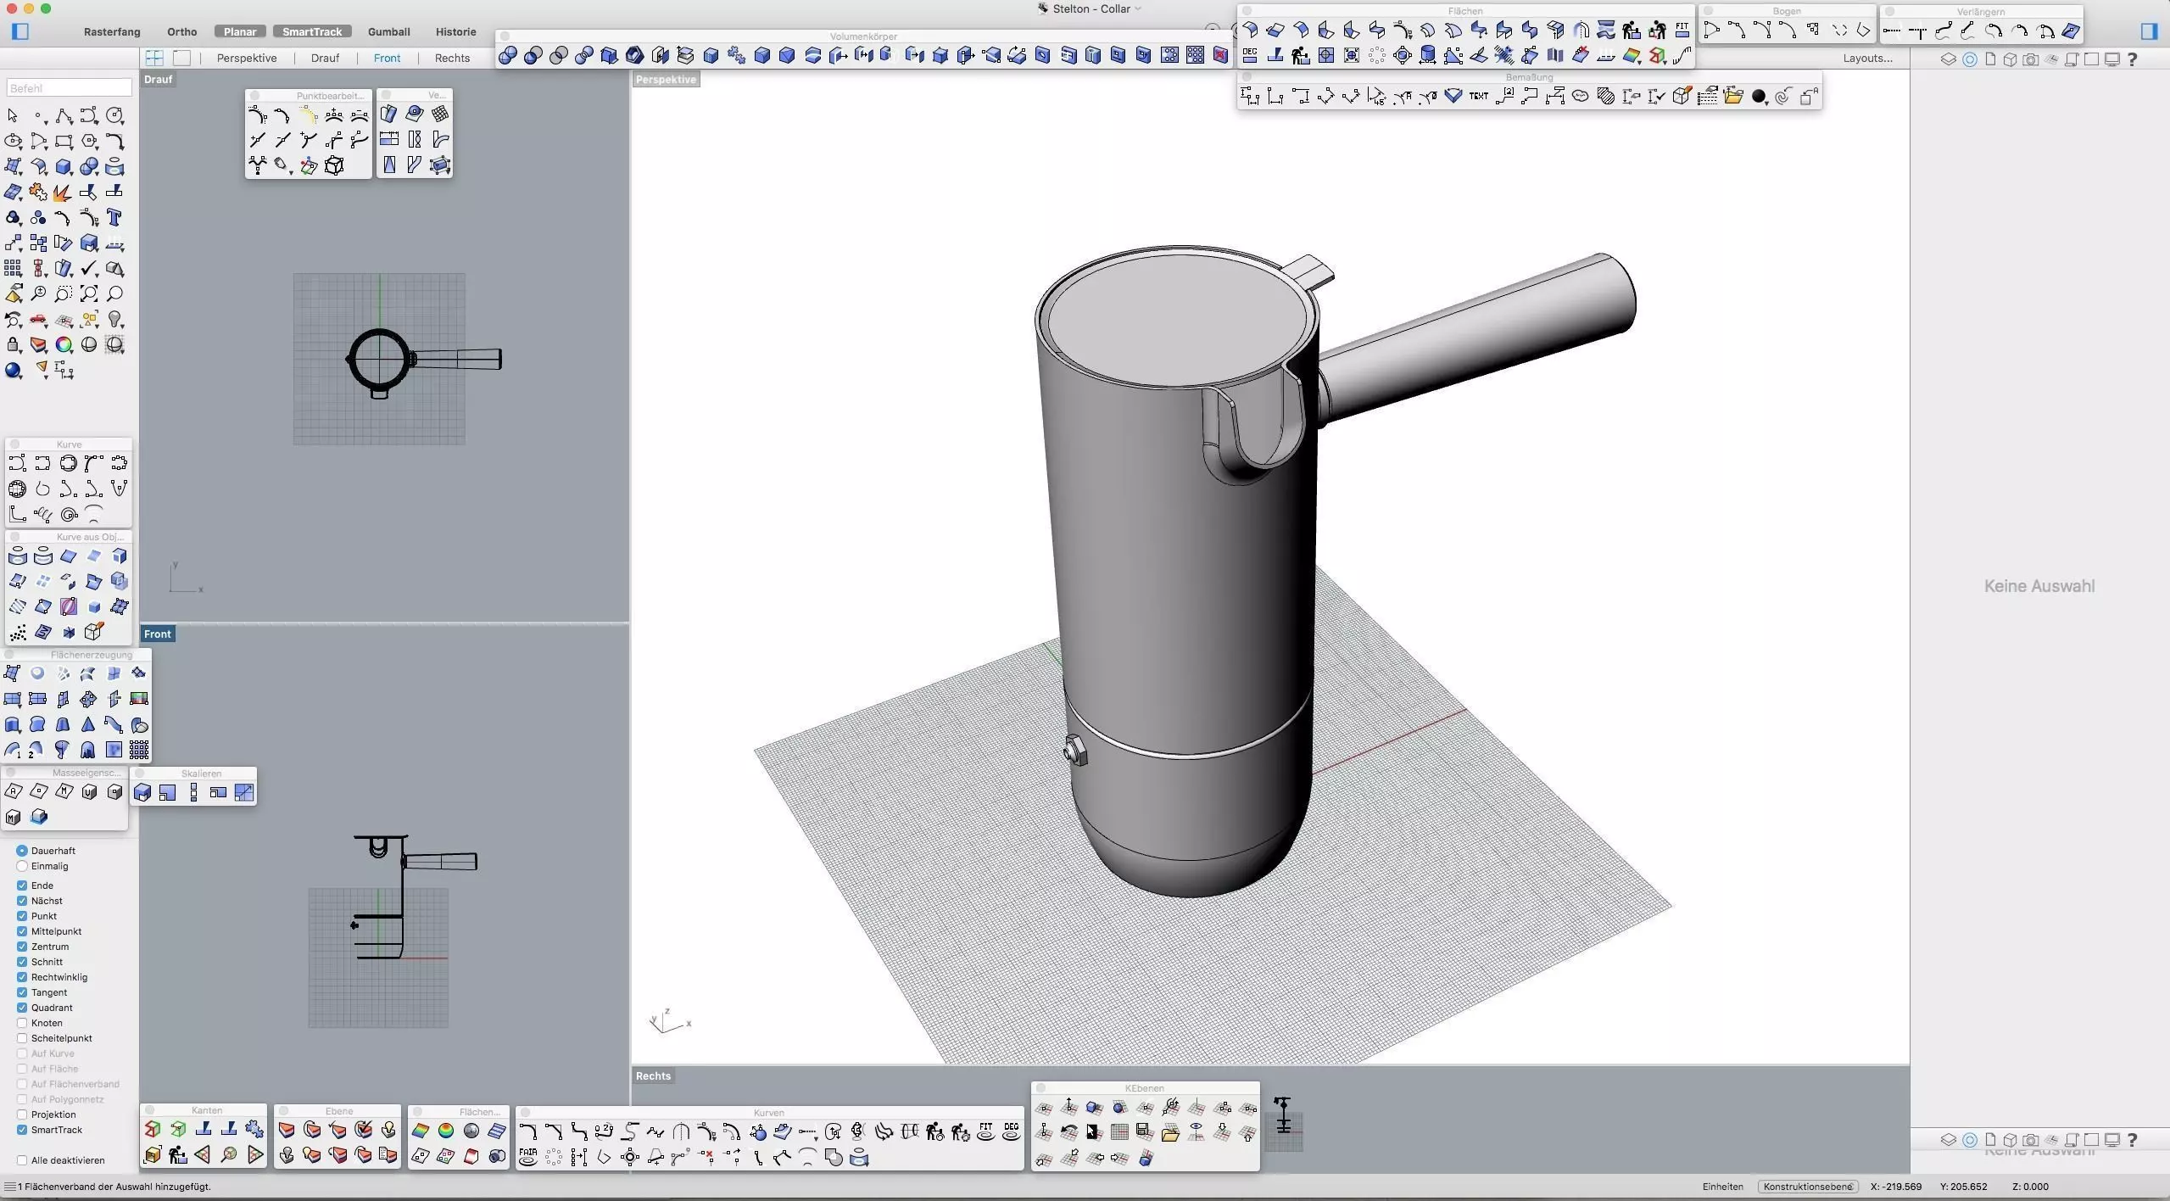Image resolution: width=2170 pixels, height=1201 pixels.
Task: Click the Layouts... button
Action: (1867, 58)
